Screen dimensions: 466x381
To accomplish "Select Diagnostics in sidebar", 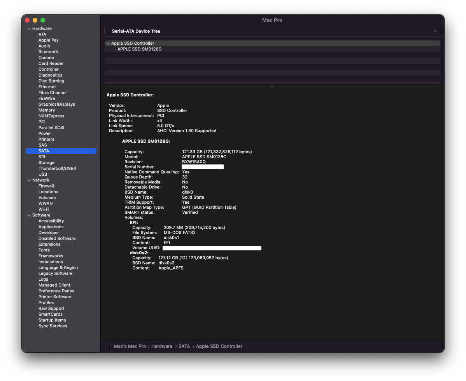I will coord(50,75).
